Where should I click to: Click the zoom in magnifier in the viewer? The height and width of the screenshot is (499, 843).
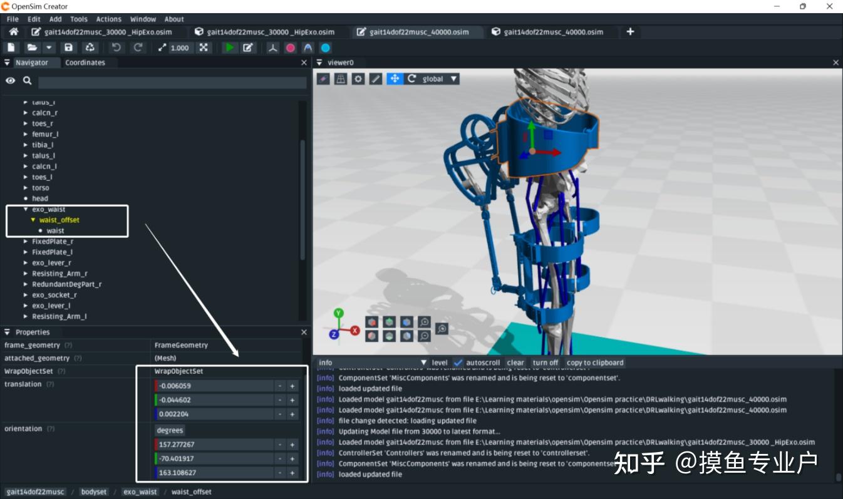(x=425, y=322)
